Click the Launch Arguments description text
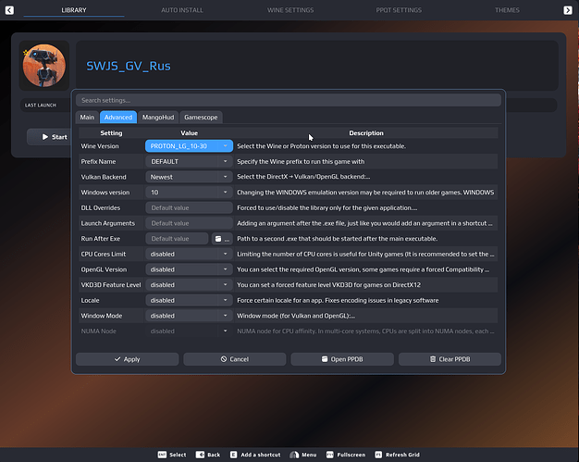The image size is (579, 462). pyautogui.click(x=364, y=223)
